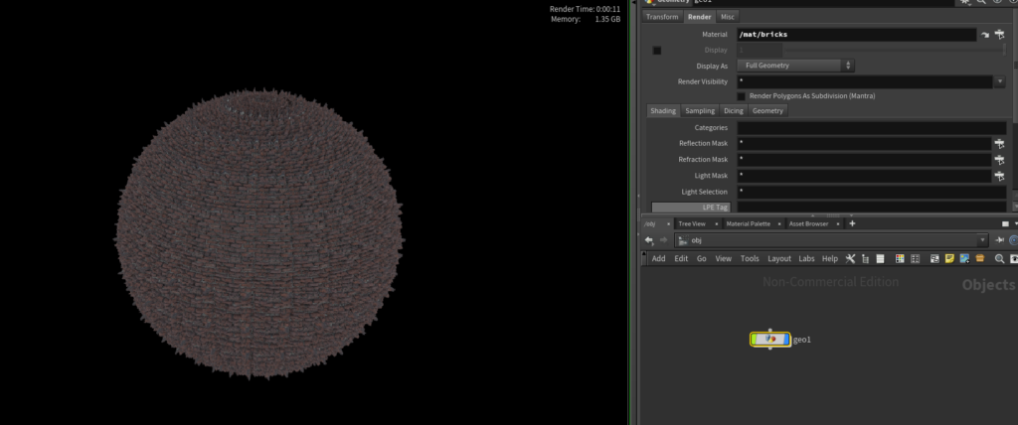
Task: Open node chooser for Light Mask
Action: (999, 176)
